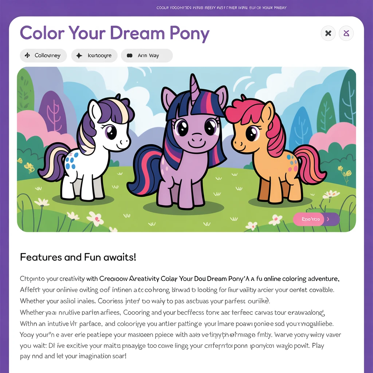Click the rounded icon next to Arin Way label

129,55
